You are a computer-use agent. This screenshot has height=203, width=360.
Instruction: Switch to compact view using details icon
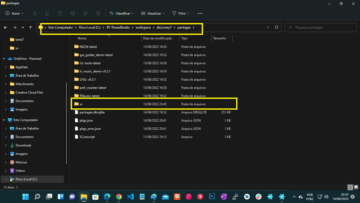tap(350, 187)
